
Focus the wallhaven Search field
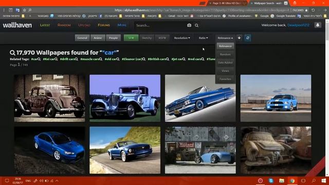pos(160,25)
